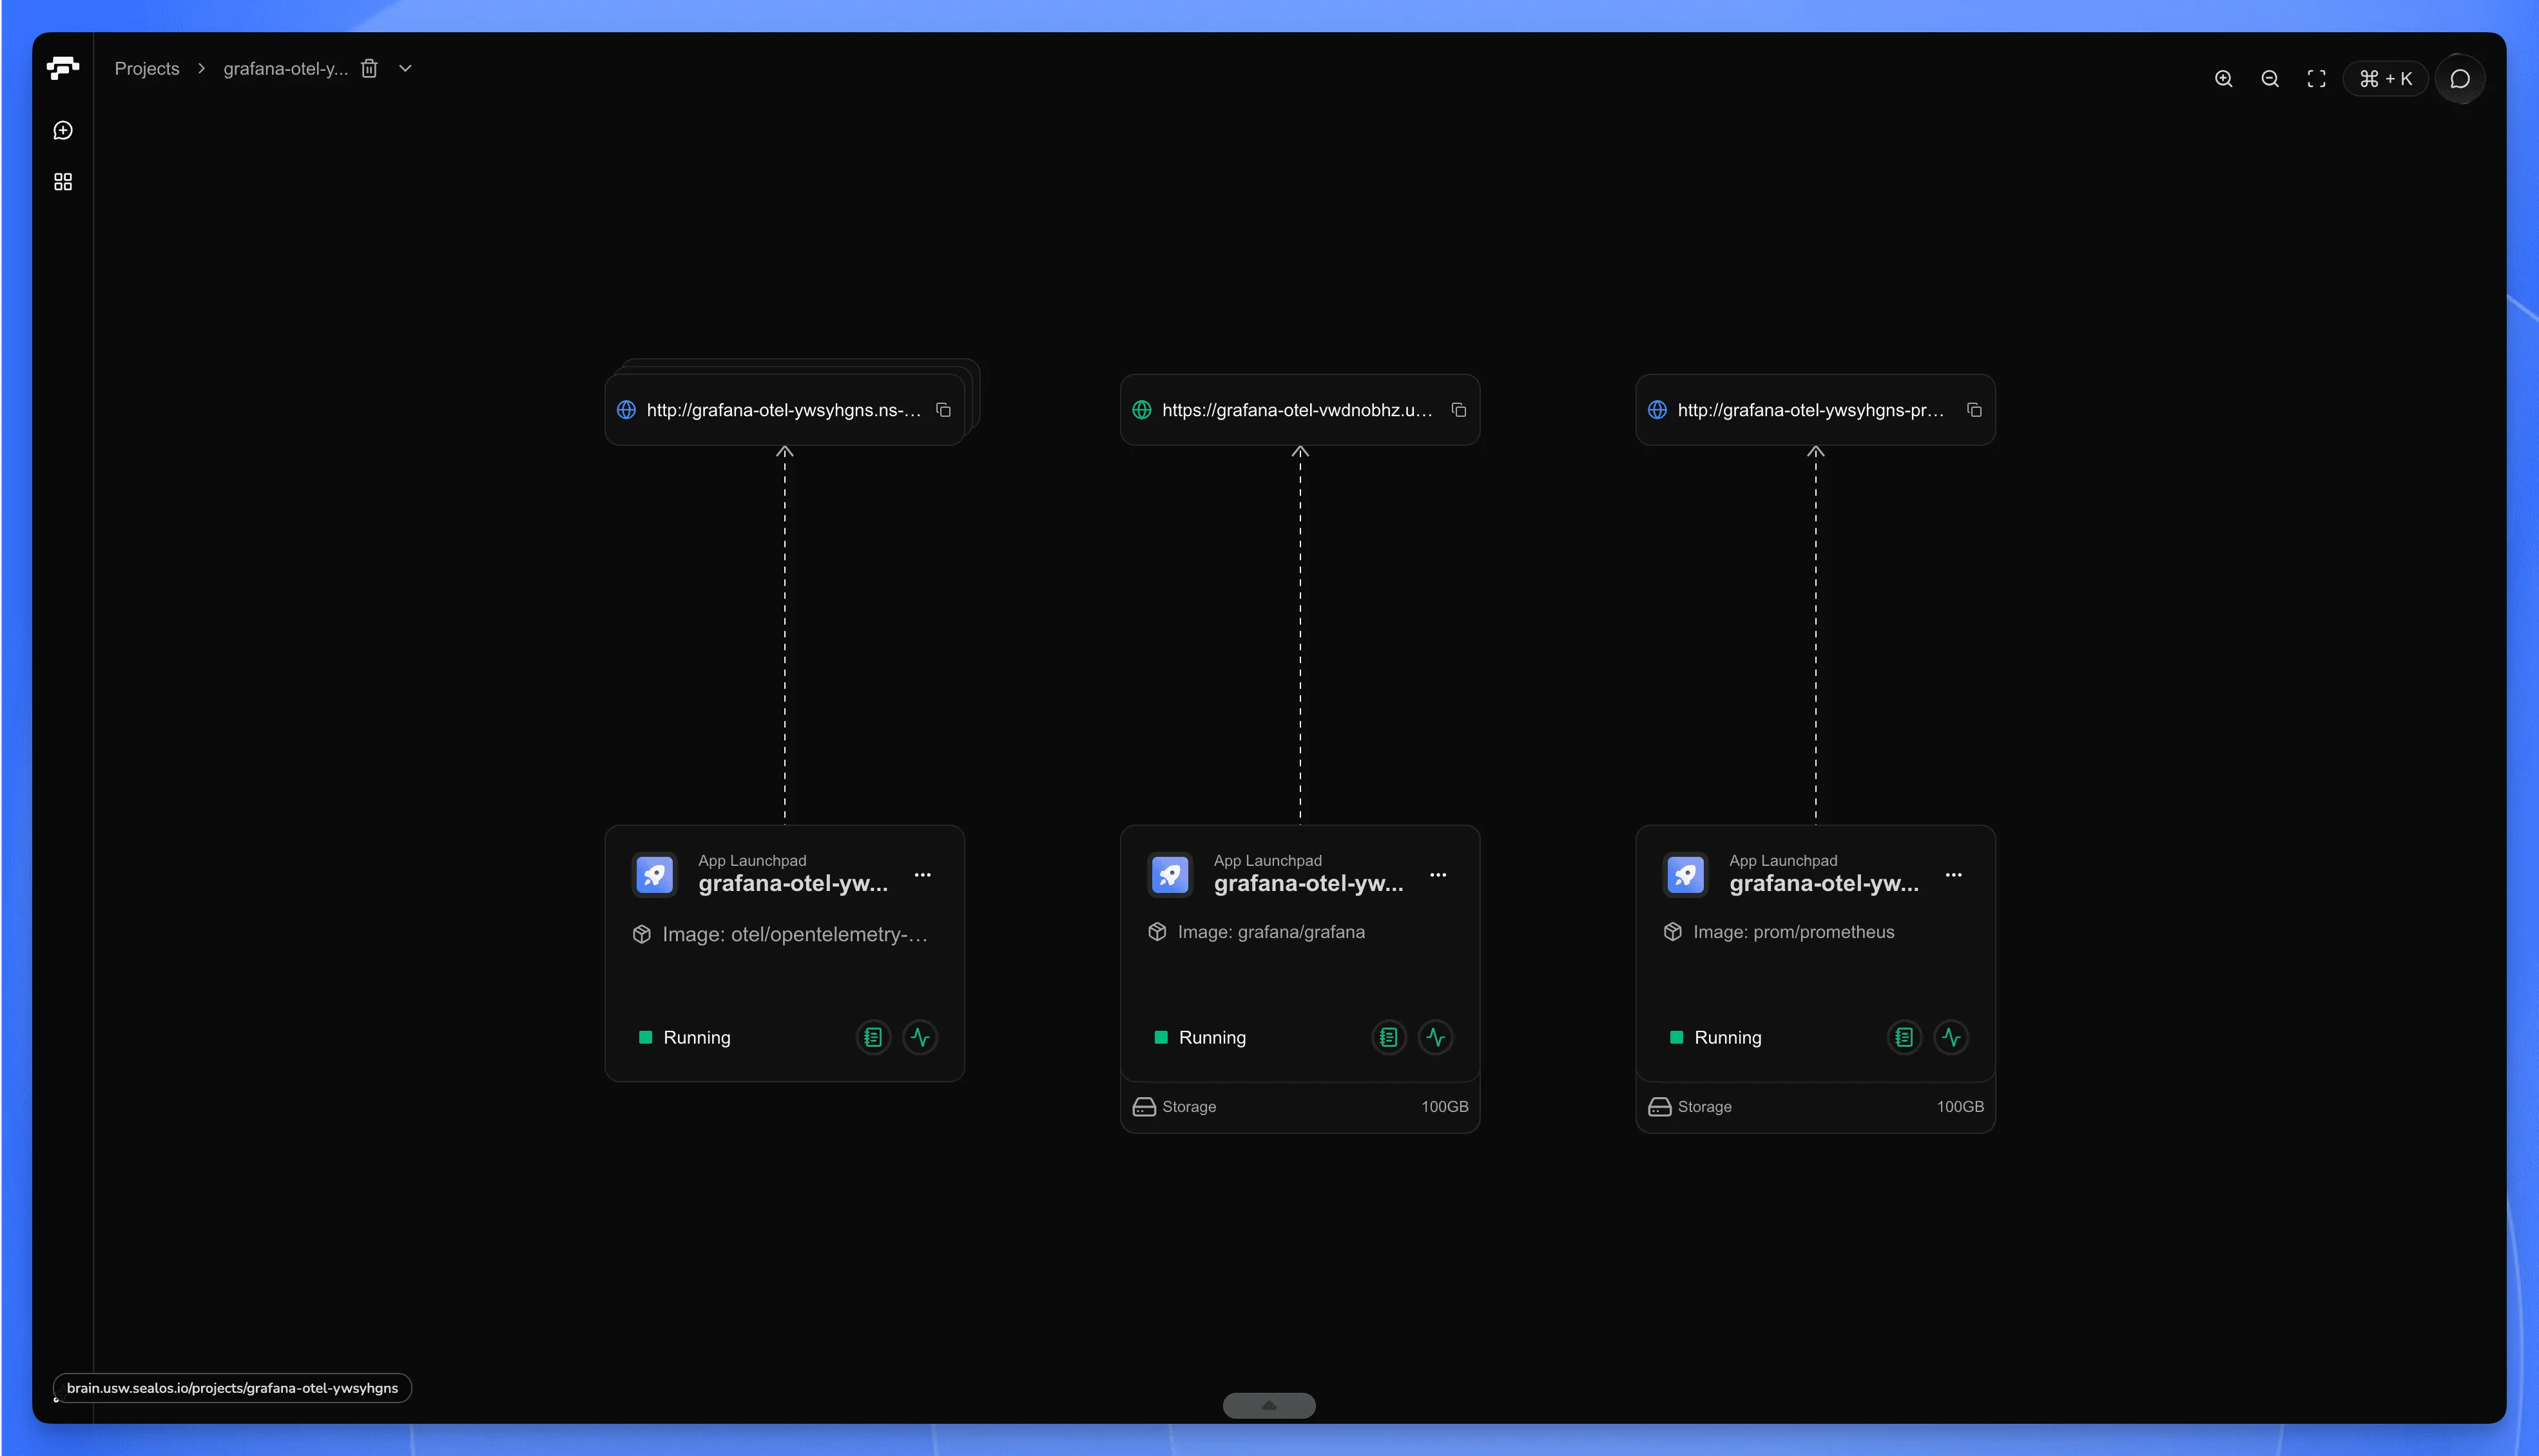This screenshot has width=2539, height=1456.
Task: Copy the grafana-otel-vwdnobhz URL
Action: pyautogui.click(x=1459, y=410)
